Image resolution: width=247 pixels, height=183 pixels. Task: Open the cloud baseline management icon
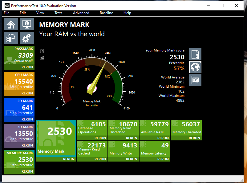point(11,38)
